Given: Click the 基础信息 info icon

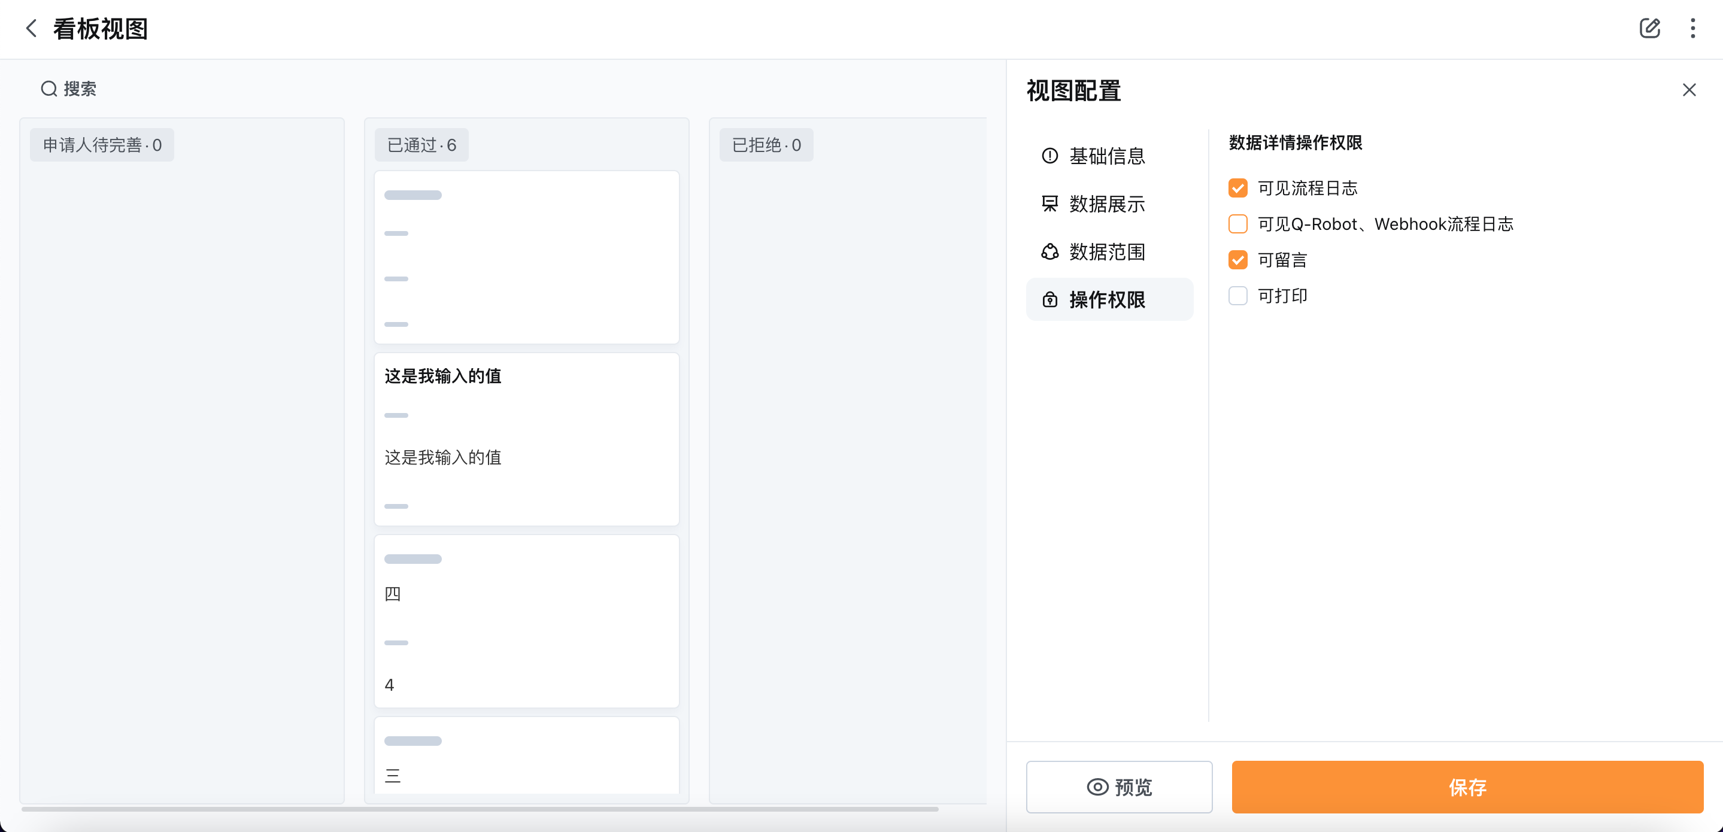Looking at the screenshot, I should point(1049,156).
